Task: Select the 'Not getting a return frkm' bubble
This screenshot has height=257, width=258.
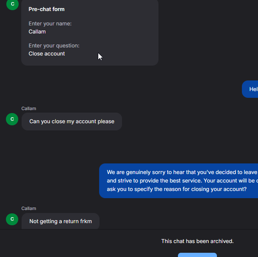Action: pyautogui.click(x=60, y=221)
